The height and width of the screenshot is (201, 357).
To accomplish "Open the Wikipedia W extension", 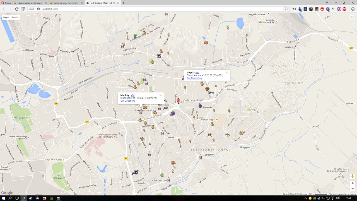I will 333,9.
